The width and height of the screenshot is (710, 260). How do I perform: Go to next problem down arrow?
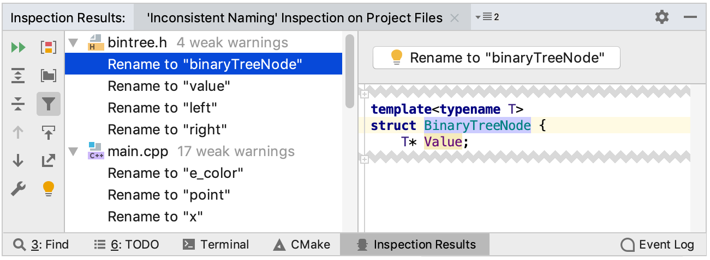click(x=19, y=160)
